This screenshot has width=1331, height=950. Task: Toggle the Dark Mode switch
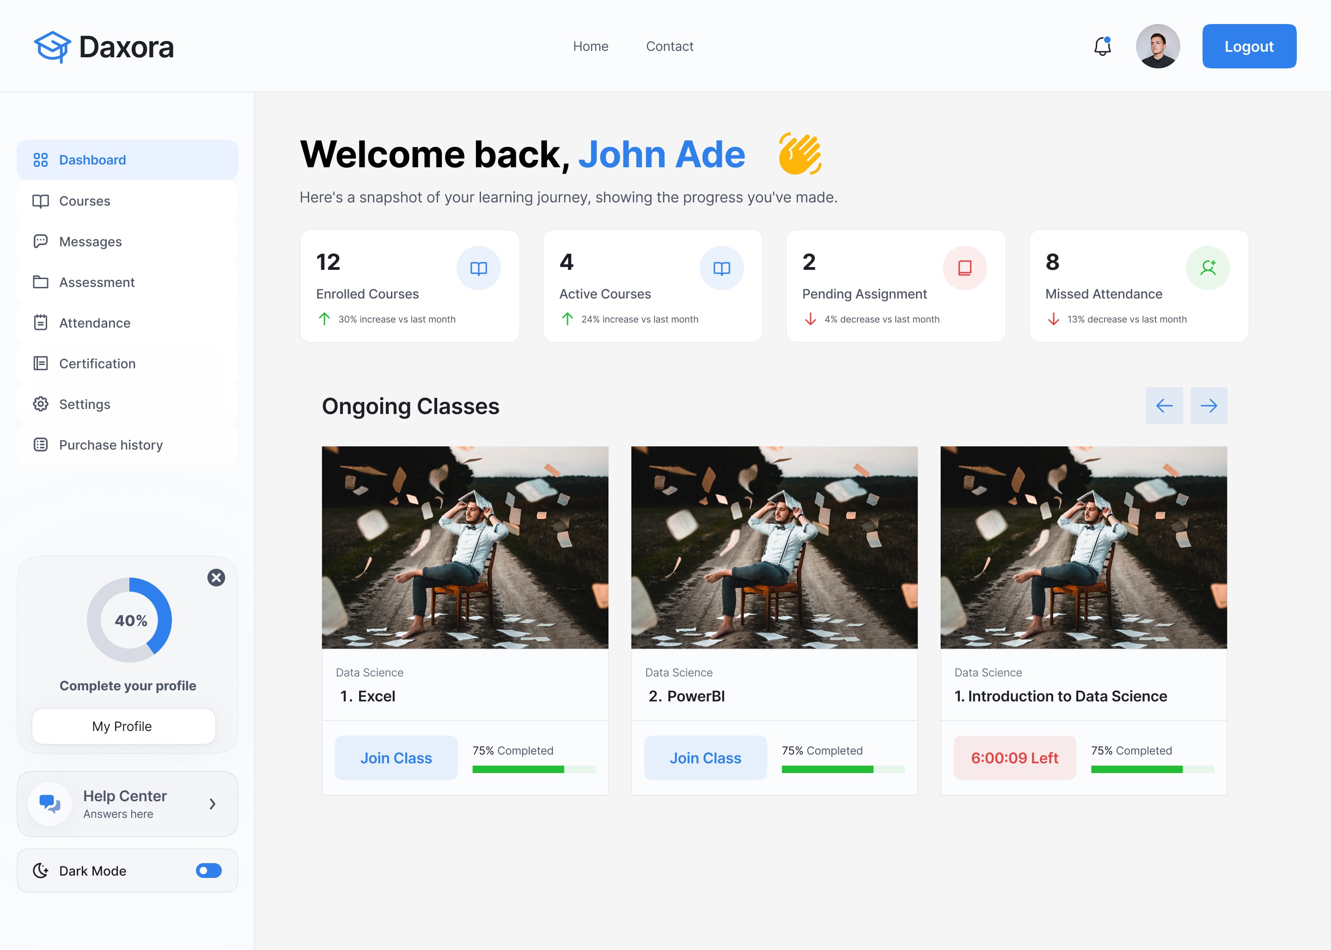click(x=208, y=871)
